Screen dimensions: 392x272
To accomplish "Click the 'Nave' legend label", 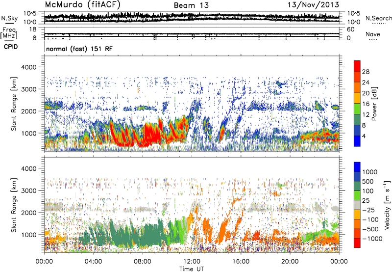I will coord(373,34).
